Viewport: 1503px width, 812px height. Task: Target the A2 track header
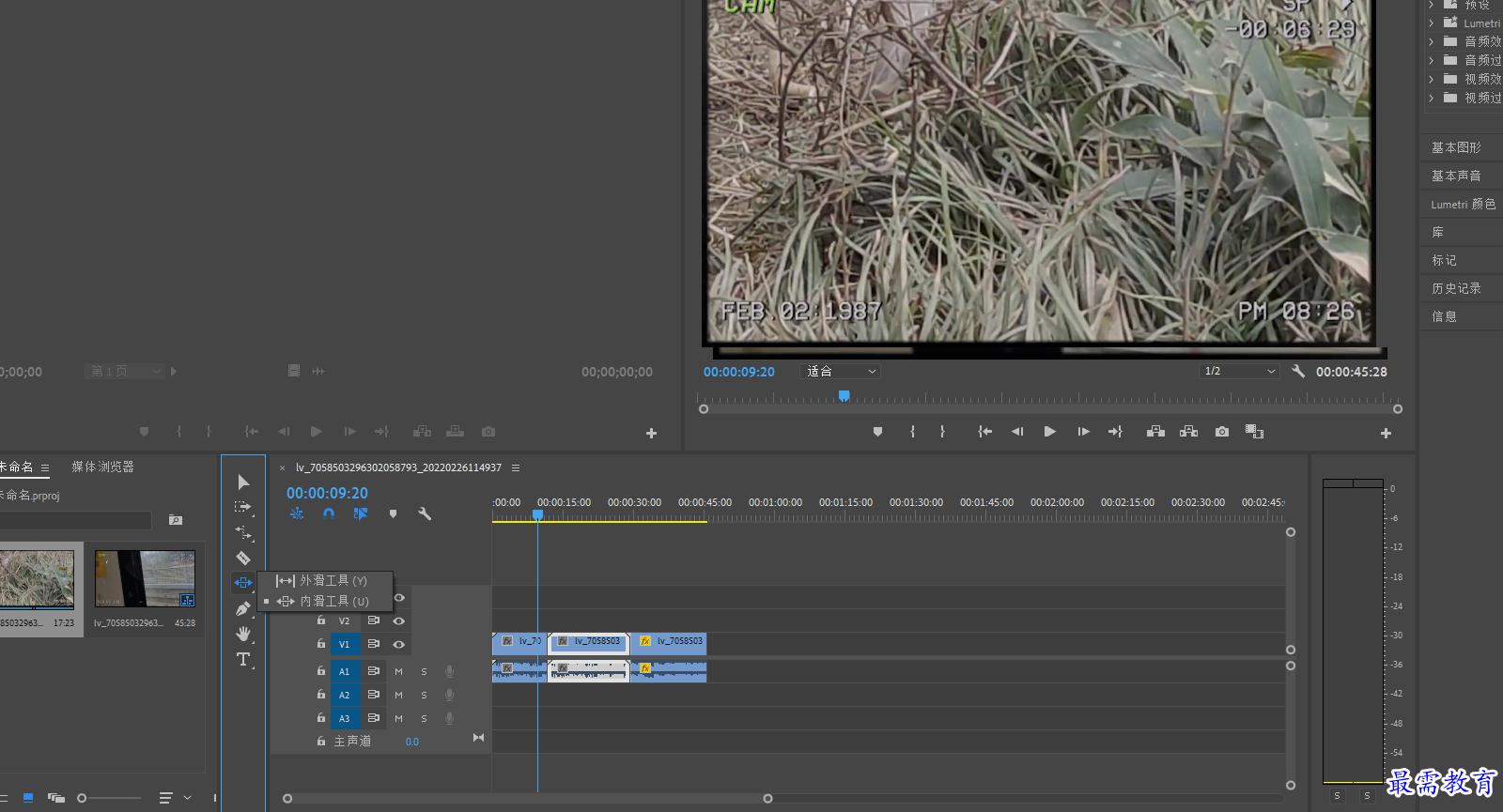[344, 695]
